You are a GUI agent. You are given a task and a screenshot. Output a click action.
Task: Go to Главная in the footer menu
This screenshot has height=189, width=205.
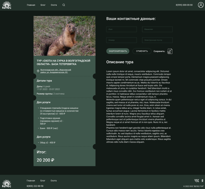[31, 181]
